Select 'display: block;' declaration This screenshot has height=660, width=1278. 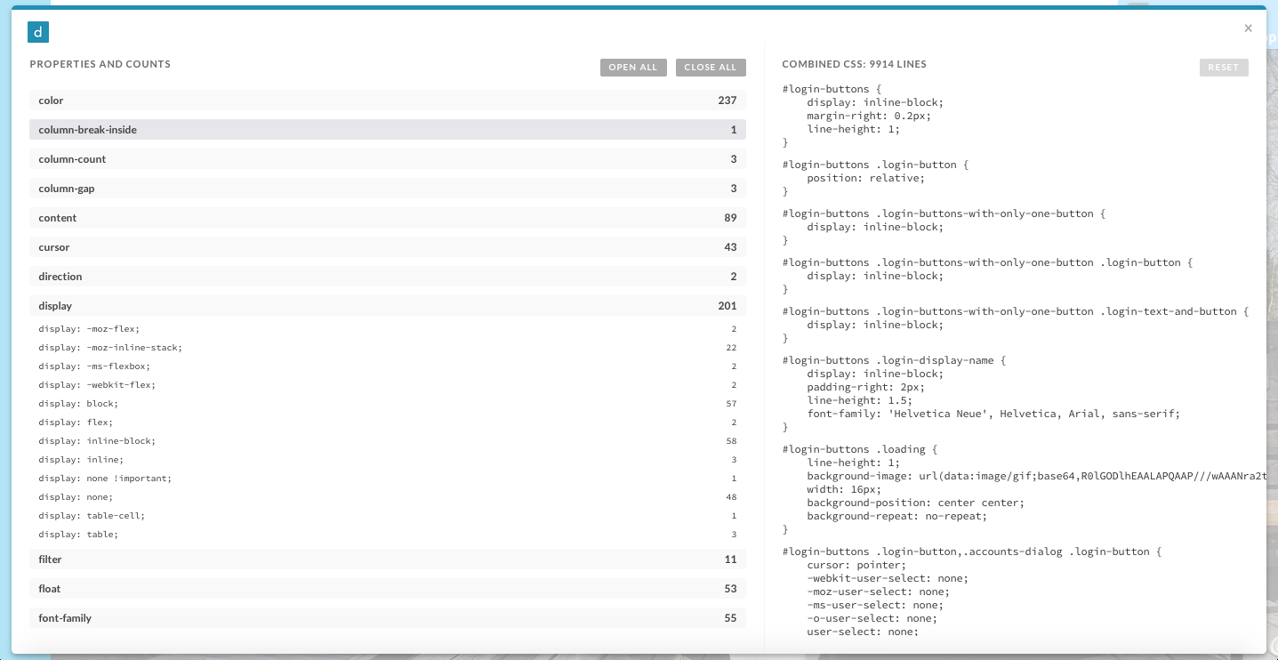tap(78, 404)
